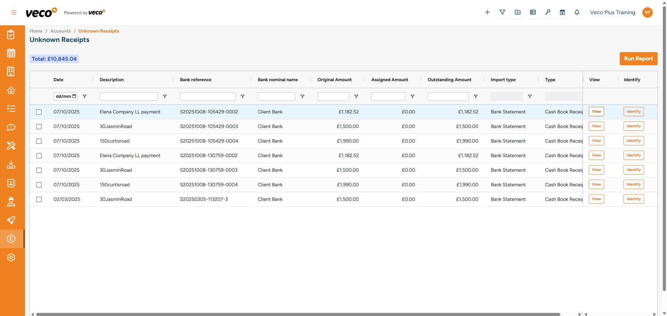Open the Date filter options funnel
667x316 pixels.
84,96
